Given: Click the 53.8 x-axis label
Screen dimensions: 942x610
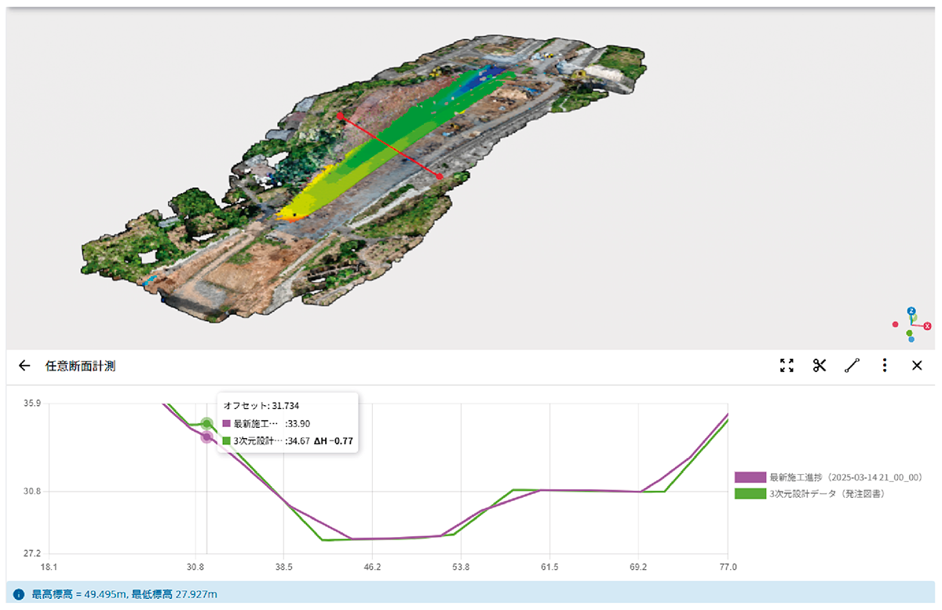Looking at the screenshot, I should (x=462, y=566).
